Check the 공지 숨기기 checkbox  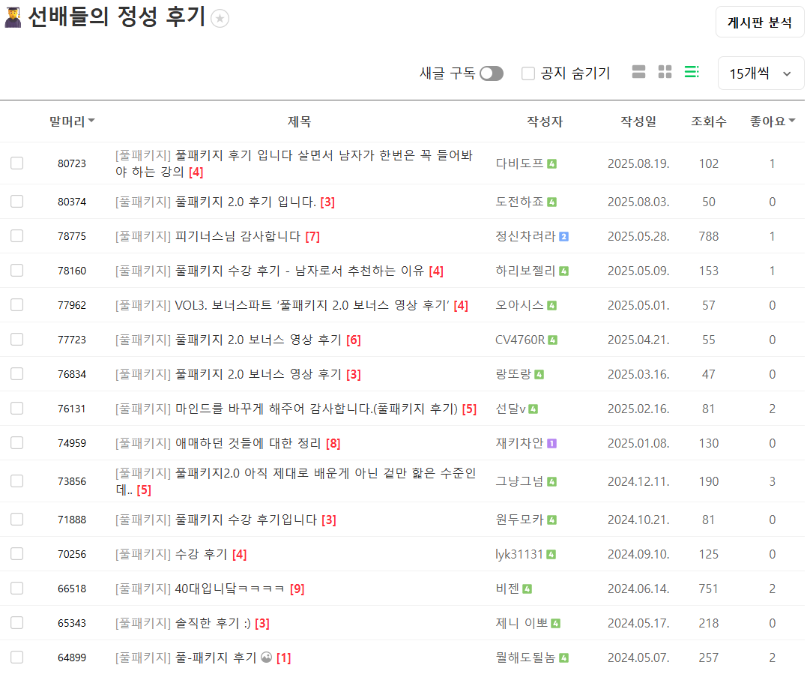[528, 73]
